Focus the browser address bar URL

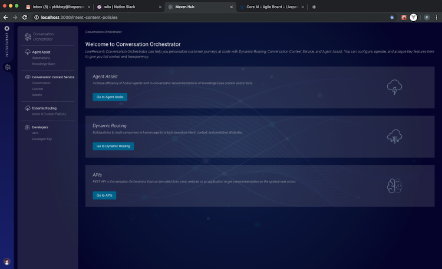point(79,18)
